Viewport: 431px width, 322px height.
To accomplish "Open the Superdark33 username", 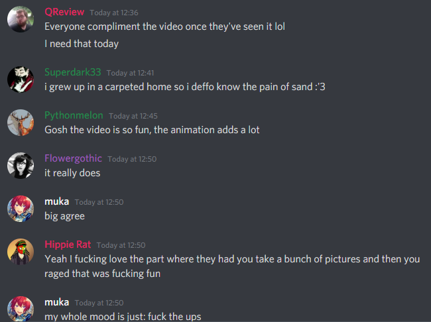I will tap(73, 72).
